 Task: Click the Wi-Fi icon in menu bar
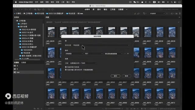pyautogui.click(x=168, y=2)
